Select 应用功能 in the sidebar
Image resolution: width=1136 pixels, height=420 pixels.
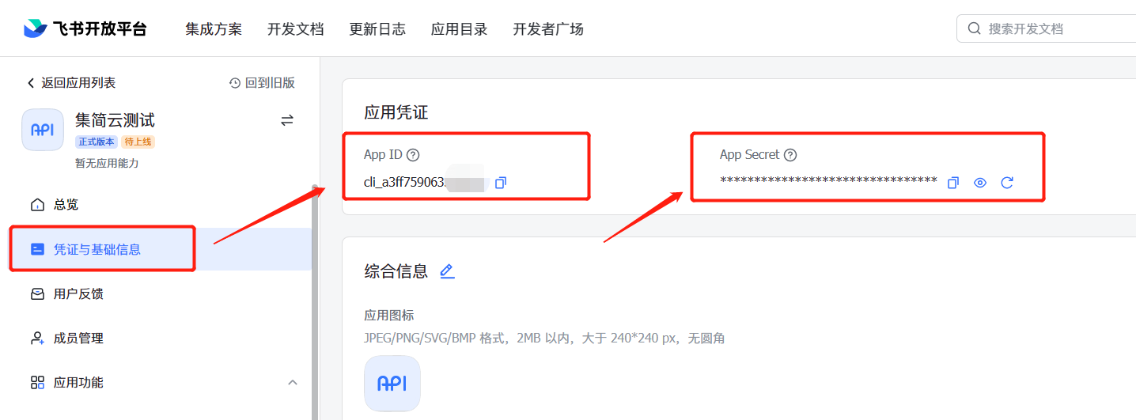[x=161, y=382]
